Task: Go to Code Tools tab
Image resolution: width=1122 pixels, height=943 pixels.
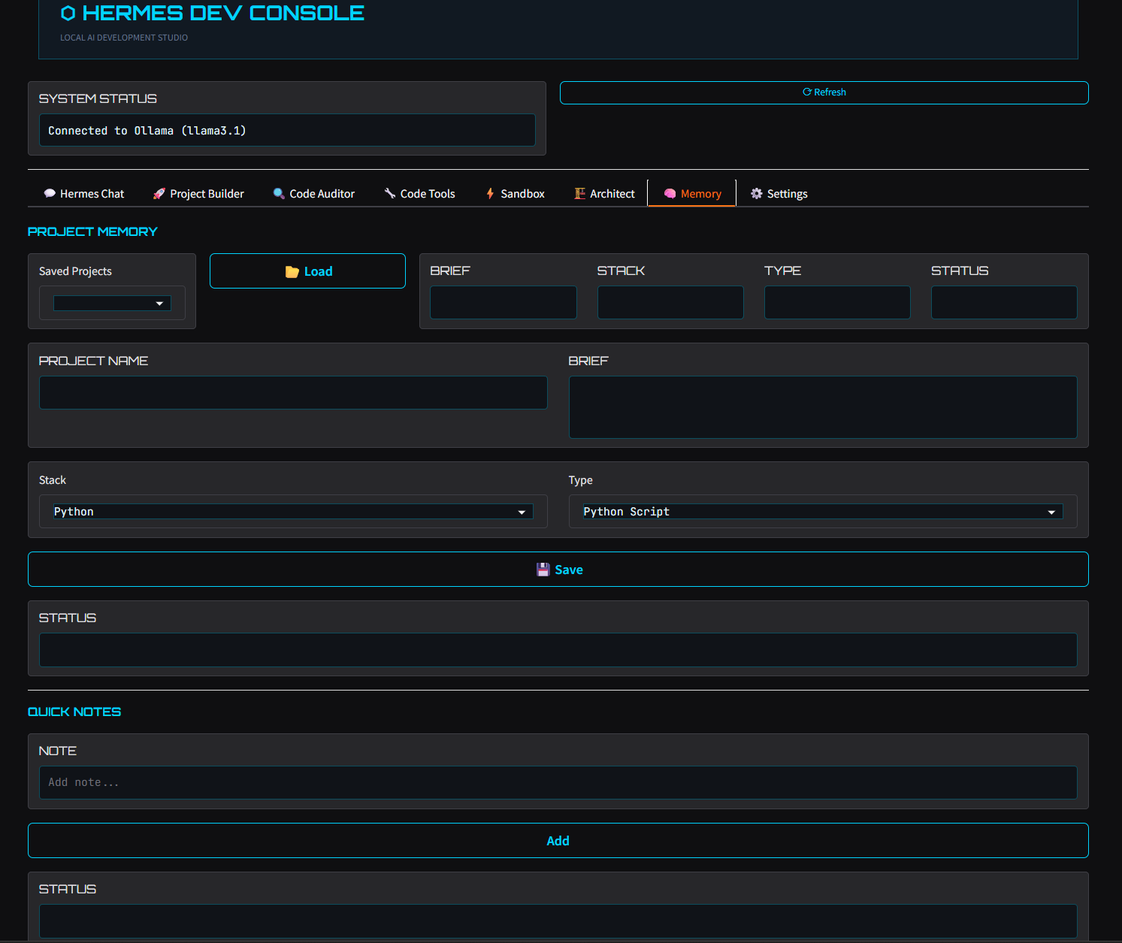Action: (419, 194)
